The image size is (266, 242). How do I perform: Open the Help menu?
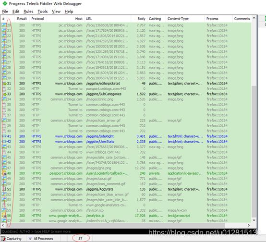[69, 12]
